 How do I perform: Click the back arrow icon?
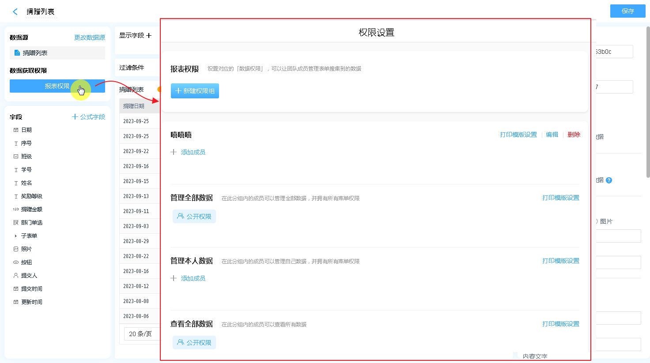point(15,12)
